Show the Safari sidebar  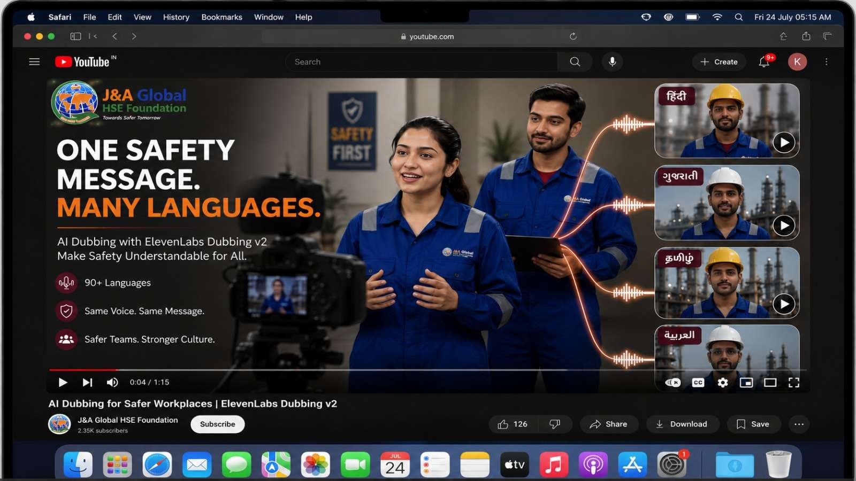point(75,36)
